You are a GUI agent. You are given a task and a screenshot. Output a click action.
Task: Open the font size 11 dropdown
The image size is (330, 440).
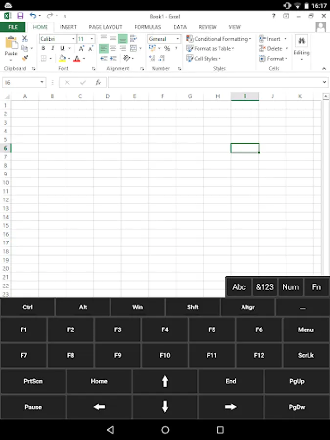(92, 39)
